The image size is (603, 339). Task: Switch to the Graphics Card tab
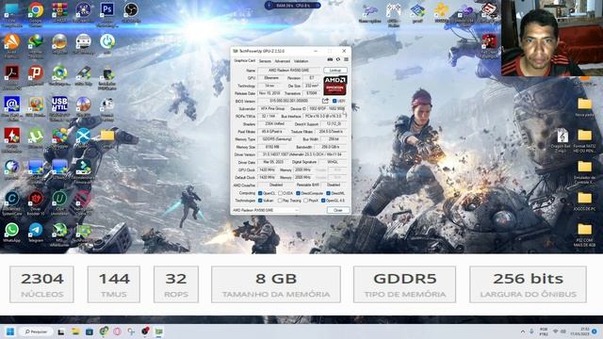(x=245, y=60)
